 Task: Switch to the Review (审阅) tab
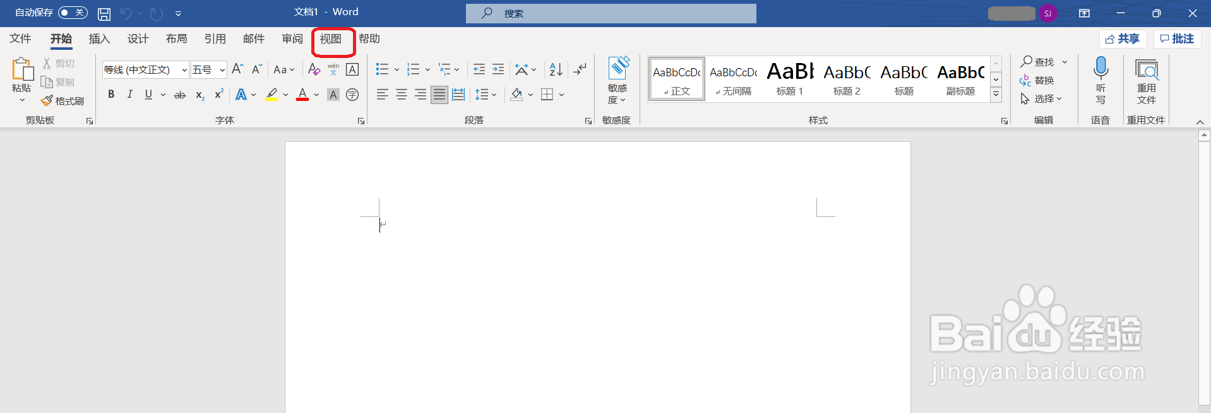(x=292, y=38)
